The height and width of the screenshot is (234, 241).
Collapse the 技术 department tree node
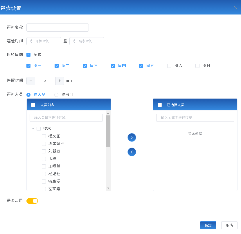(33, 128)
